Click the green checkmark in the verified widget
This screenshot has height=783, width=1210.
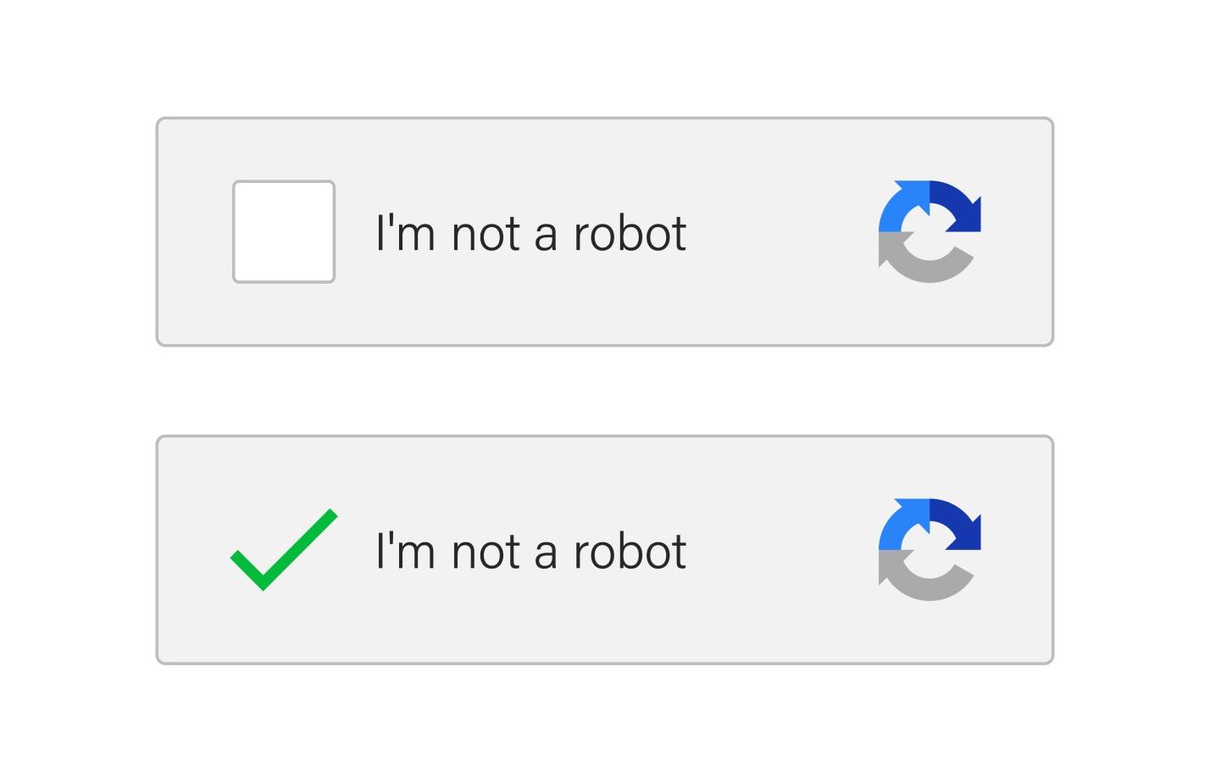(282, 550)
